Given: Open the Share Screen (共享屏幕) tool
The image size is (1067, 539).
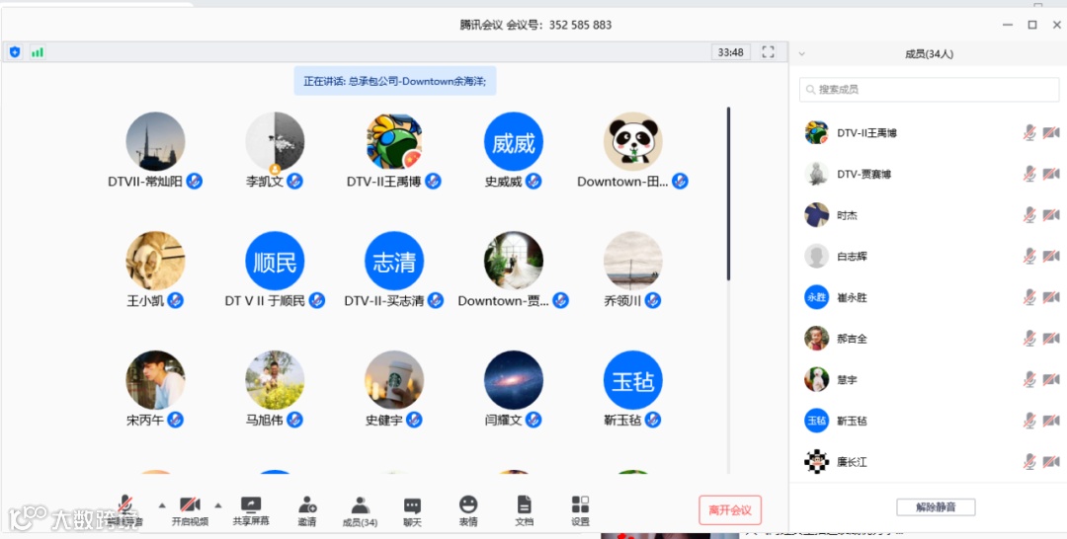Looking at the screenshot, I should (251, 511).
